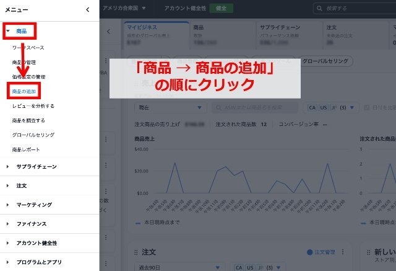The height and width of the screenshot is (271, 396).
Task: Open グローバルセリング in the side menu
Action: pos(33,135)
